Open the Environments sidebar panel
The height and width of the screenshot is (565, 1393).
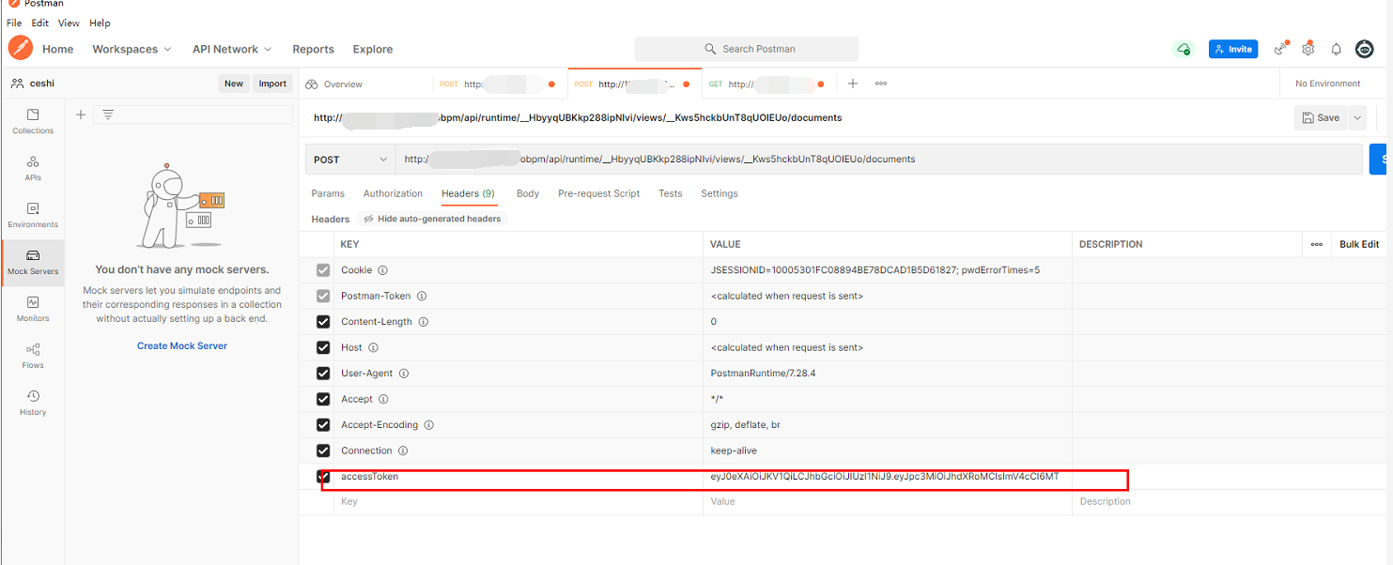[x=33, y=215]
